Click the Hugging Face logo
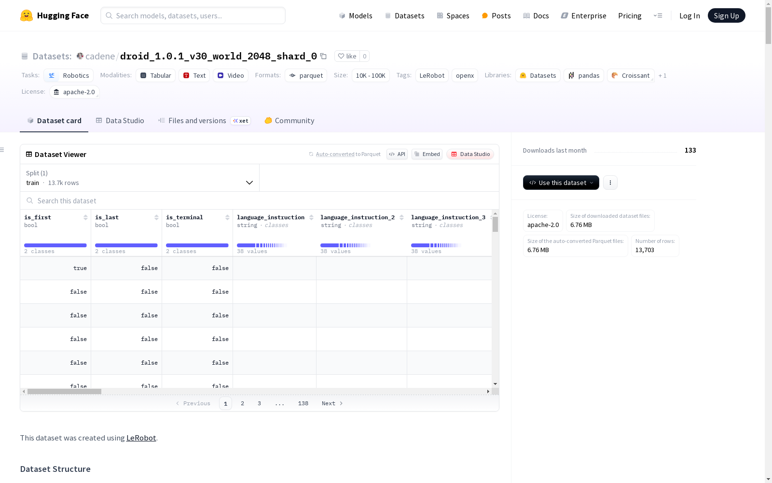This screenshot has width=772, height=483. pos(55,15)
